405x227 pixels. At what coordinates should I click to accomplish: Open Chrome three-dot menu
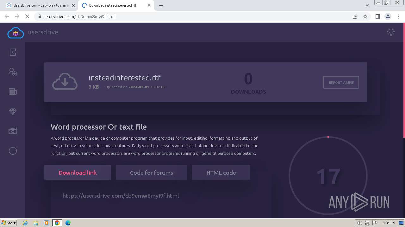(x=398, y=16)
